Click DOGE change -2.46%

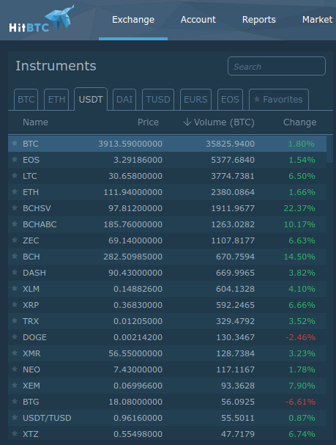300,337
